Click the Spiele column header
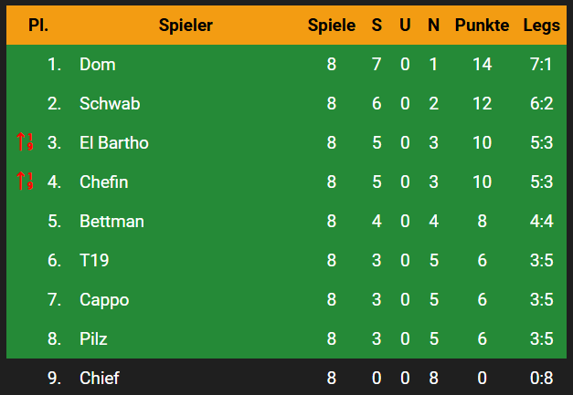This screenshot has height=395, width=573. pyautogui.click(x=332, y=26)
